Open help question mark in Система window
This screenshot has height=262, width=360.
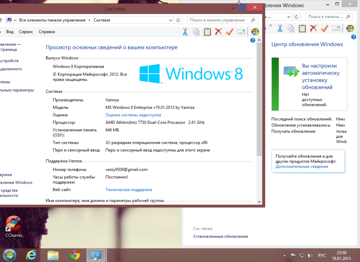pos(253,40)
